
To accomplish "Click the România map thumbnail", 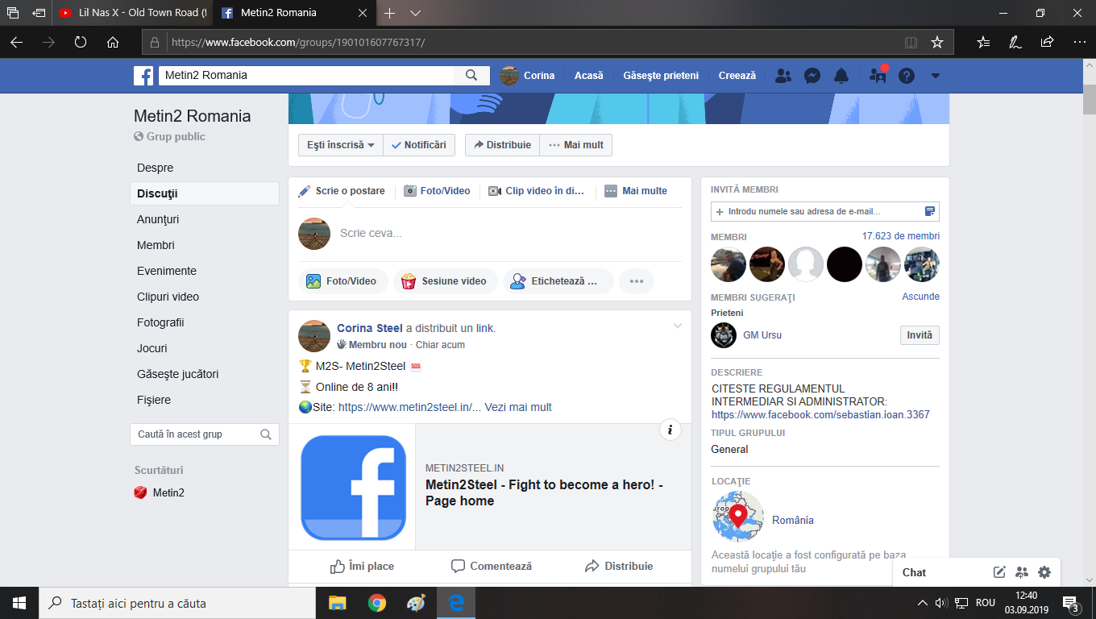I will tap(738, 517).
